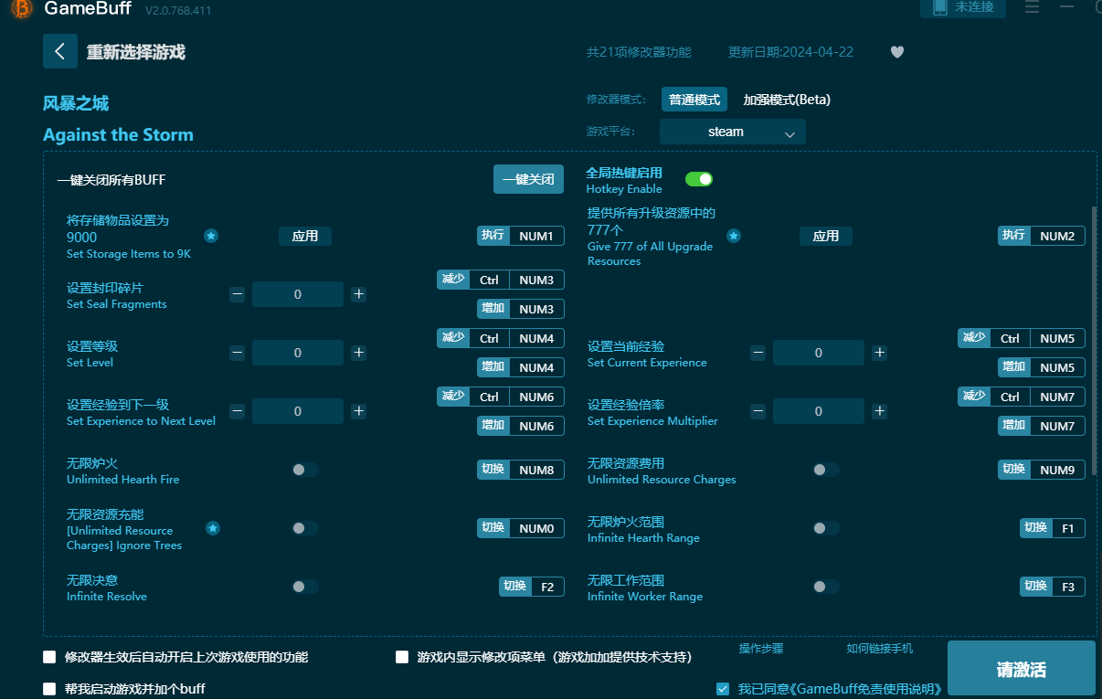
Task: Click the heart favorite icon near the update date
Action: point(896,52)
